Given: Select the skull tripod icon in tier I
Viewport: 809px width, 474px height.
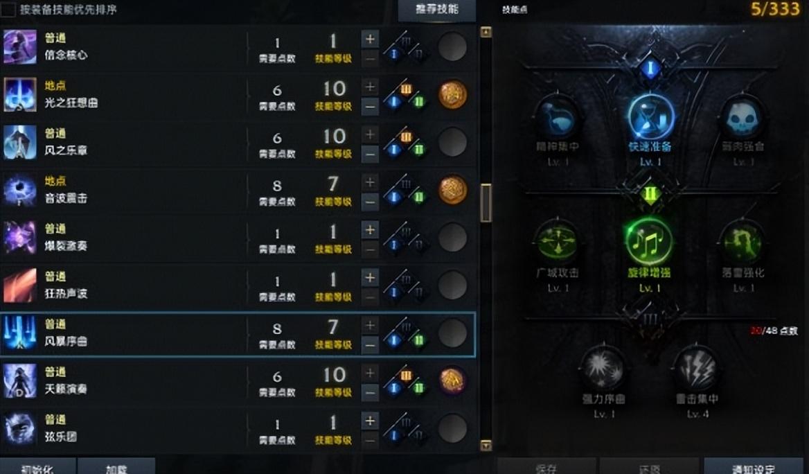Looking at the screenshot, I should pos(743,118).
